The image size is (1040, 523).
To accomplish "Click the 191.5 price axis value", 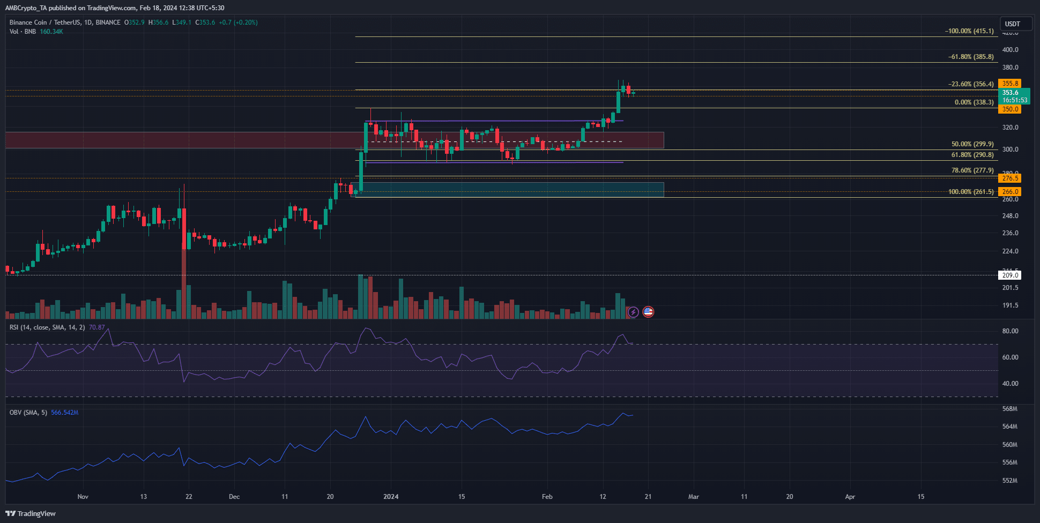I will [x=1011, y=305].
